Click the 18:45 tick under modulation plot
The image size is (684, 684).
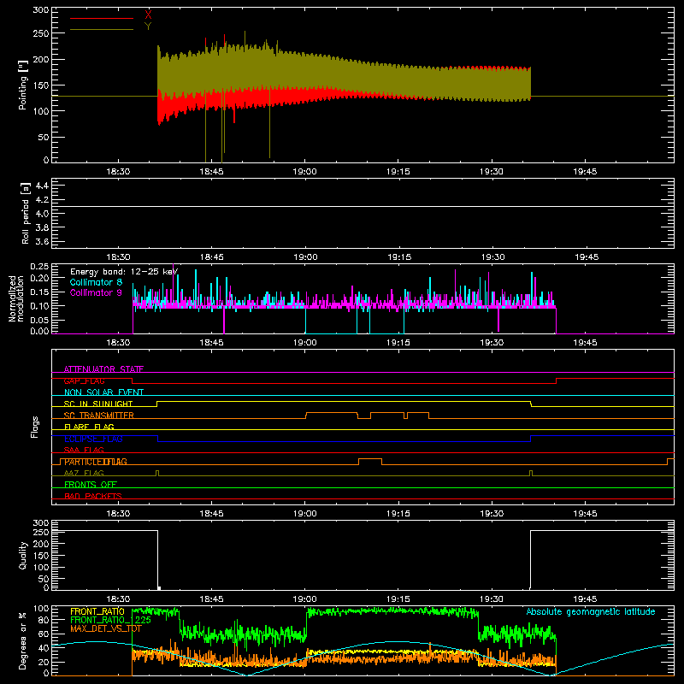[211, 343]
